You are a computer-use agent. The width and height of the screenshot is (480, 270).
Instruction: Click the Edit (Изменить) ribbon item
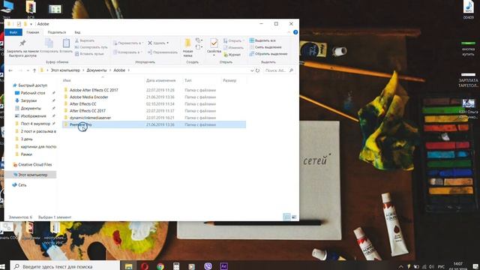coord(233,47)
